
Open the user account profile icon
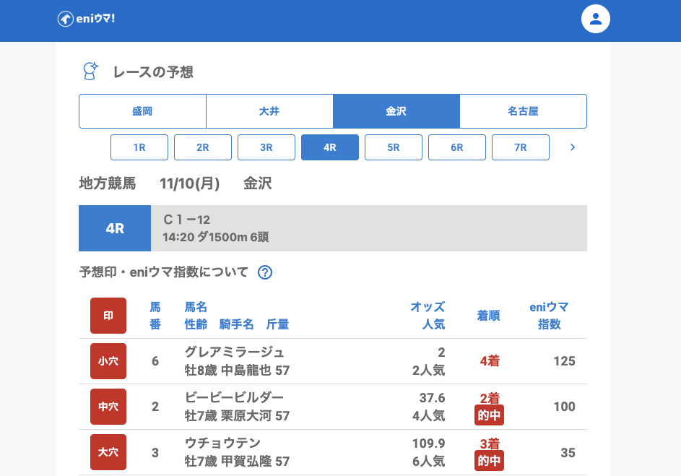tap(596, 19)
